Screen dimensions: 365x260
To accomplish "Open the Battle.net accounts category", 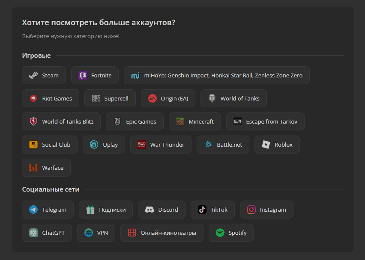I will [223, 145].
